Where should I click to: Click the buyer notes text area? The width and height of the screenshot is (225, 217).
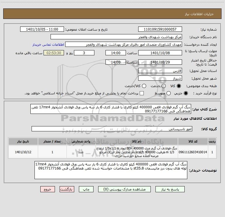click(x=111, y=170)
